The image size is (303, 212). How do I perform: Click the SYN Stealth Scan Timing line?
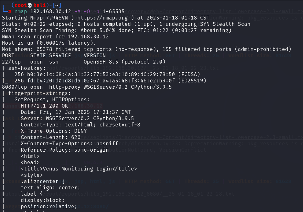pyautogui.click(x=116, y=30)
